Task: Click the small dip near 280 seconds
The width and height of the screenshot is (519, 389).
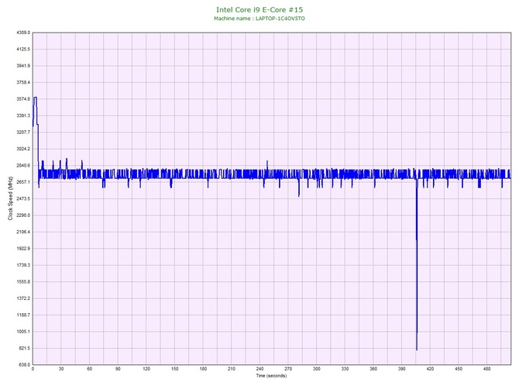Action: pyautogui.click(x=299, y=194)
